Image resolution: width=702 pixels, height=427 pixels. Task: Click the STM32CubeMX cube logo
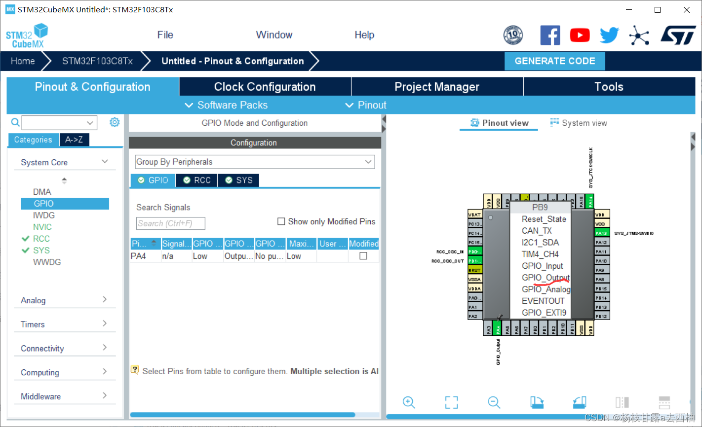pos(27,36)
